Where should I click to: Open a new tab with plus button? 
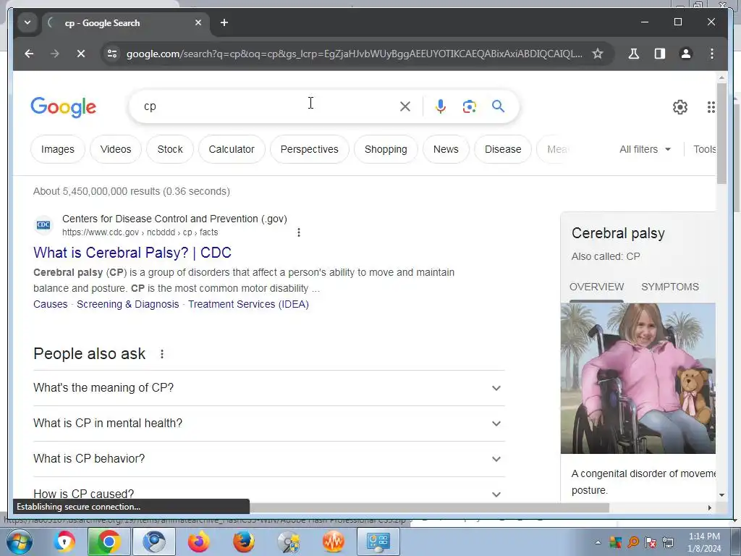[224, 22]
